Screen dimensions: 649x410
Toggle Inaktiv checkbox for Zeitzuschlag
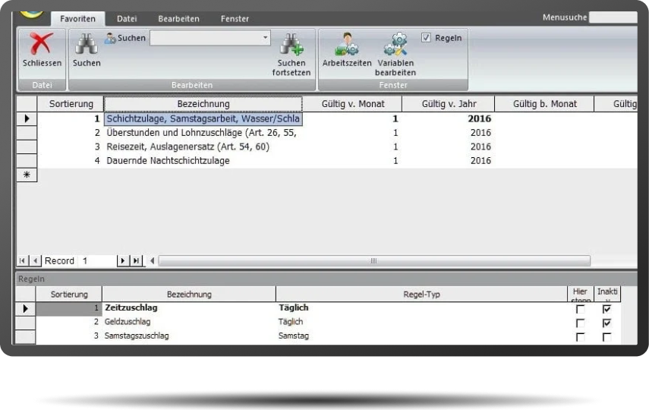pyautogui.click(x=606, y=309)
